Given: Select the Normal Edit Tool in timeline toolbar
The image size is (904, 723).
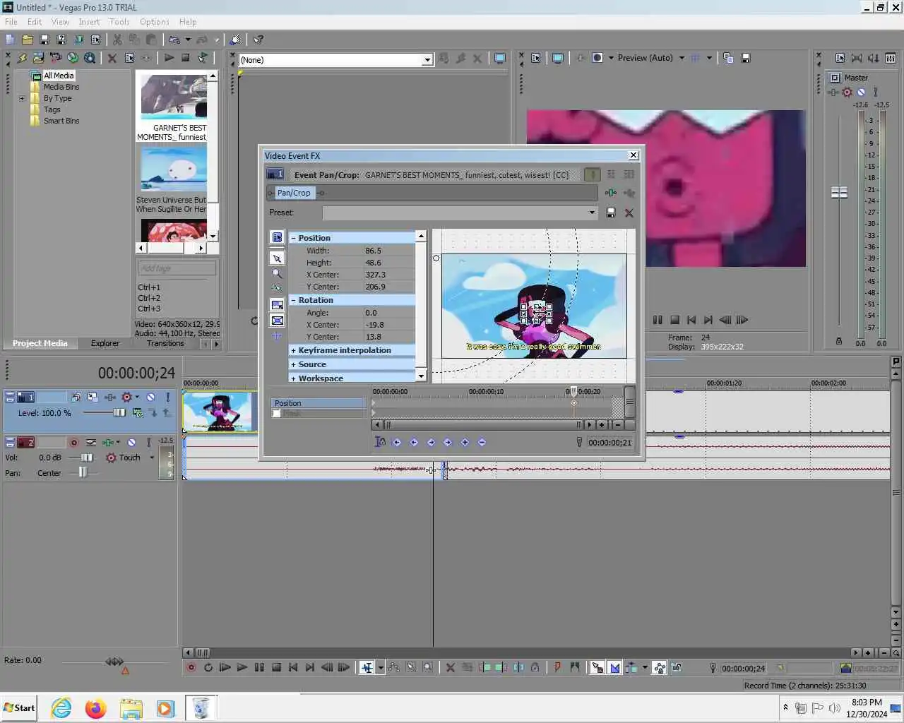Looking at the screenshot, I should pos(367,667).
